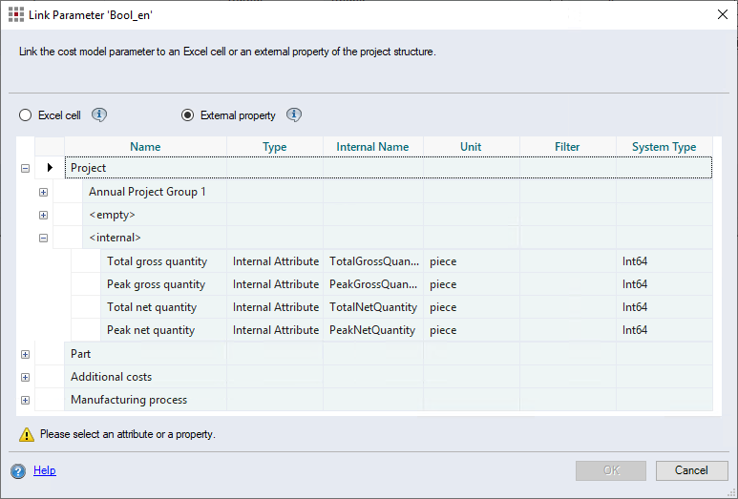Close the Link Parameter dialog window
Image resolution: width=738 pixels, height=499 pixels.
(722, 13)
